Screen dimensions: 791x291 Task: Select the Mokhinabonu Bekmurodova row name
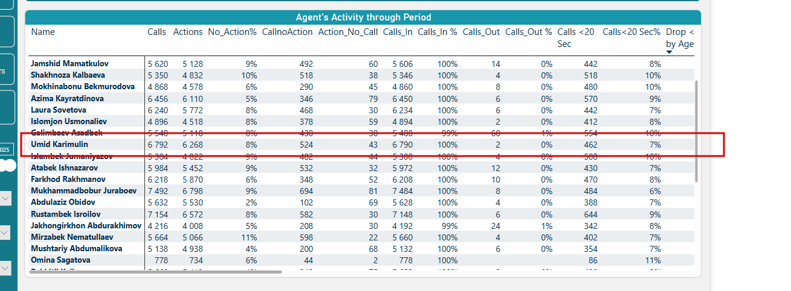[83, 87]
